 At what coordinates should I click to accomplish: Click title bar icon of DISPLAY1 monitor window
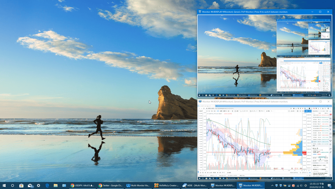pos(200,12)
